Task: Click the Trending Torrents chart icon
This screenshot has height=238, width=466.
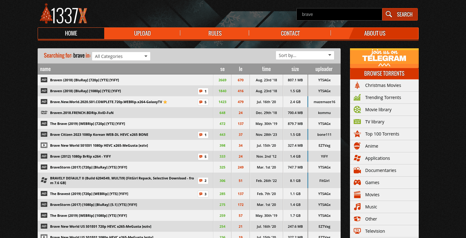Action: (357, 98)
